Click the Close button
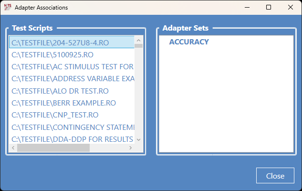Image resolution: width=302 pixels, height=191 pixels. (x=275, y=176)
